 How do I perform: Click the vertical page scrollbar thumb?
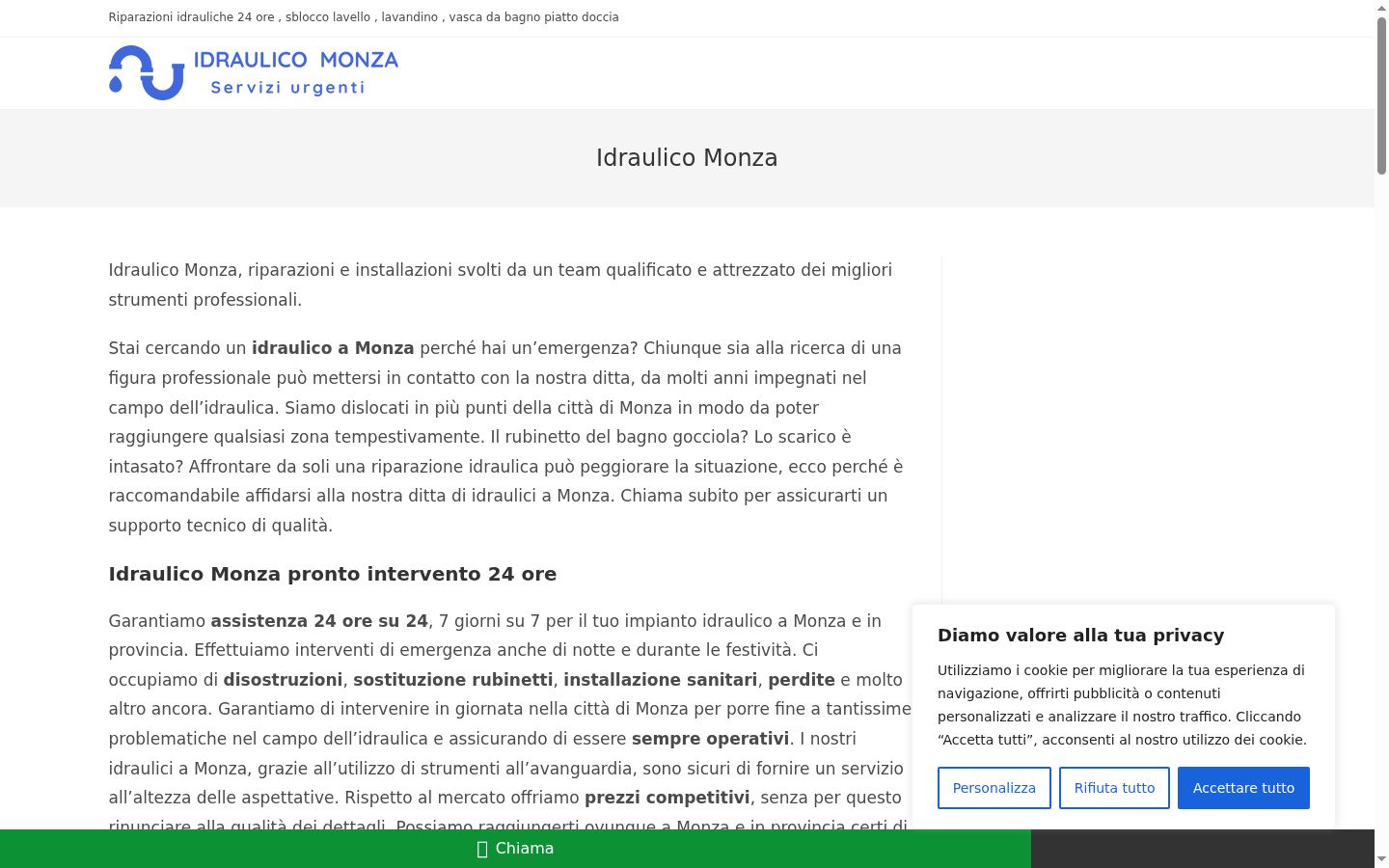coord(1381,95)
